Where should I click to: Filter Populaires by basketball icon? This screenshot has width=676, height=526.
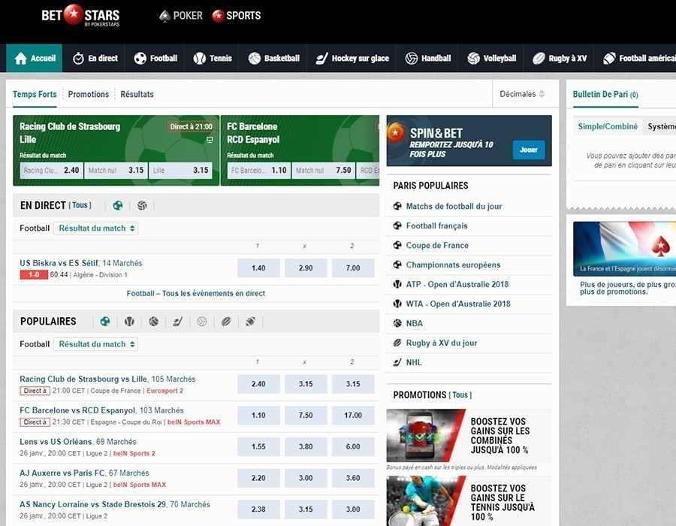click(x=153, y=322)
